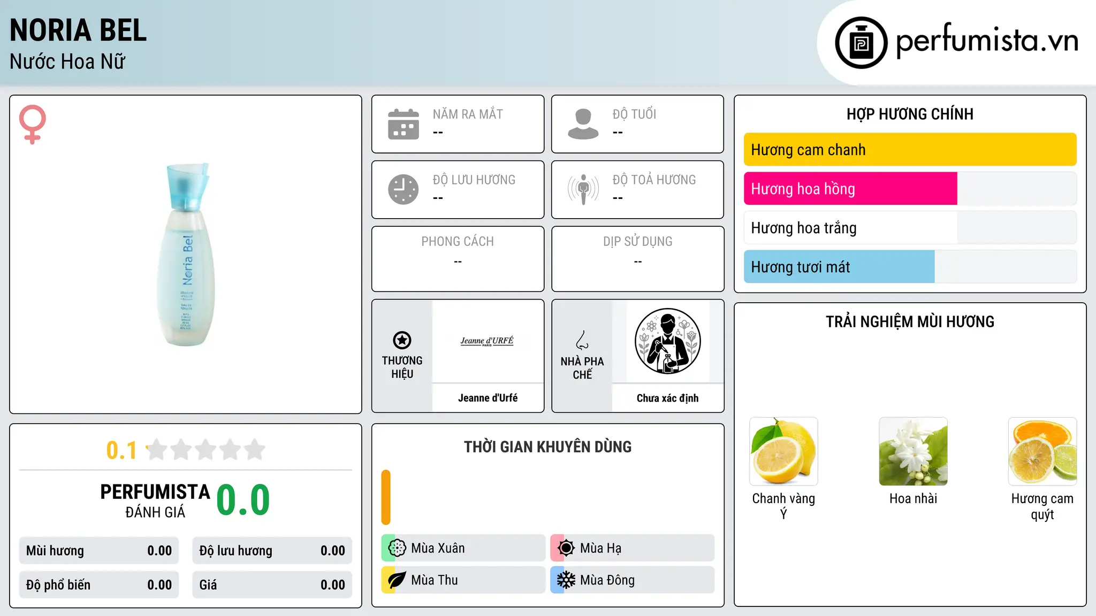1096x616 pixels.
Task: Click the Chưa xác định perfumer label
Action: [x=667, y=398]
